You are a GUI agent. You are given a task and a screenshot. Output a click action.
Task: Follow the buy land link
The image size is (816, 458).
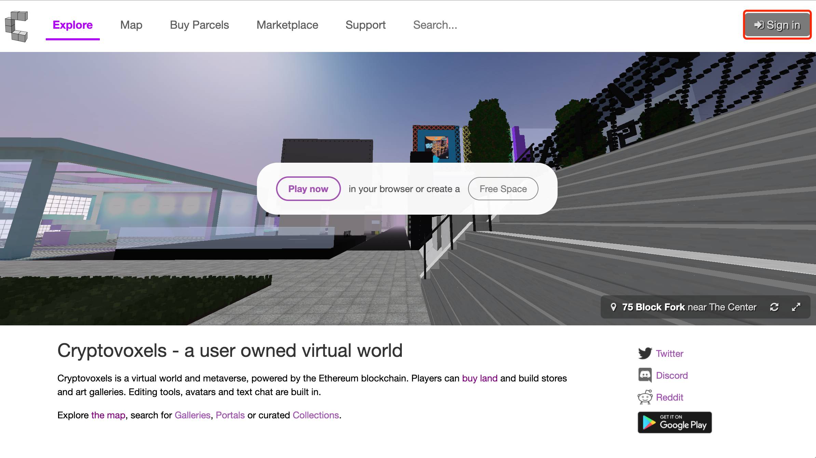(480, 378)
